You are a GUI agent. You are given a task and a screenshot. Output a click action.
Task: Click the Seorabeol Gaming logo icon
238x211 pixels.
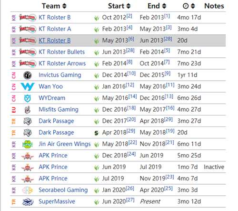click(x=28, y=190)
